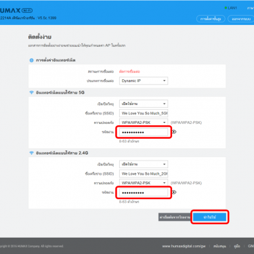This screenshot has width=254, height=254.
Task: Click the HUMAX Wi-Fi logo
Action: [x=16, y=10]
